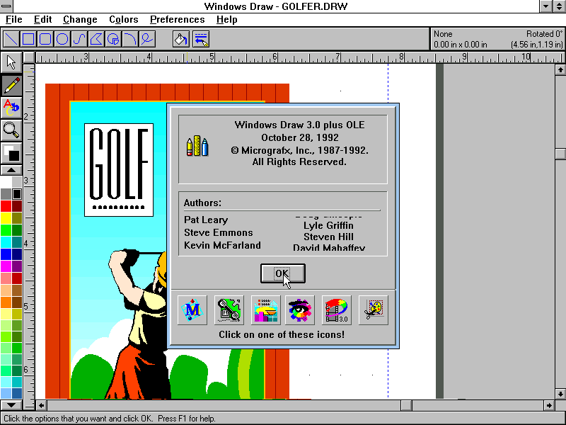Image resolution: width=566 pixels, height=425 pixels.
Task: Click the blue M Micrografx icon
Action: tap(192, 310)
